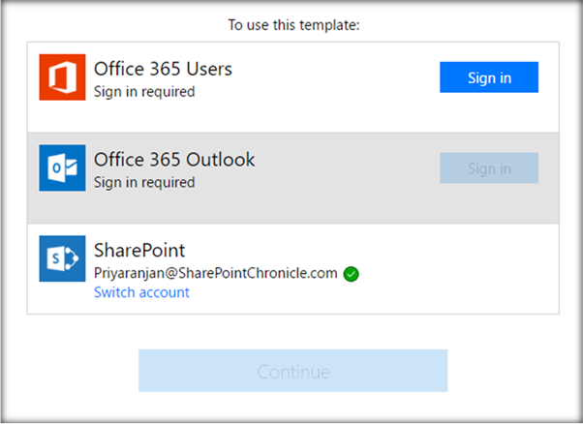Open the Switch account link
The height and width of the screenshot is (424, 583).
pyautogui.click(x=141, y=292)
